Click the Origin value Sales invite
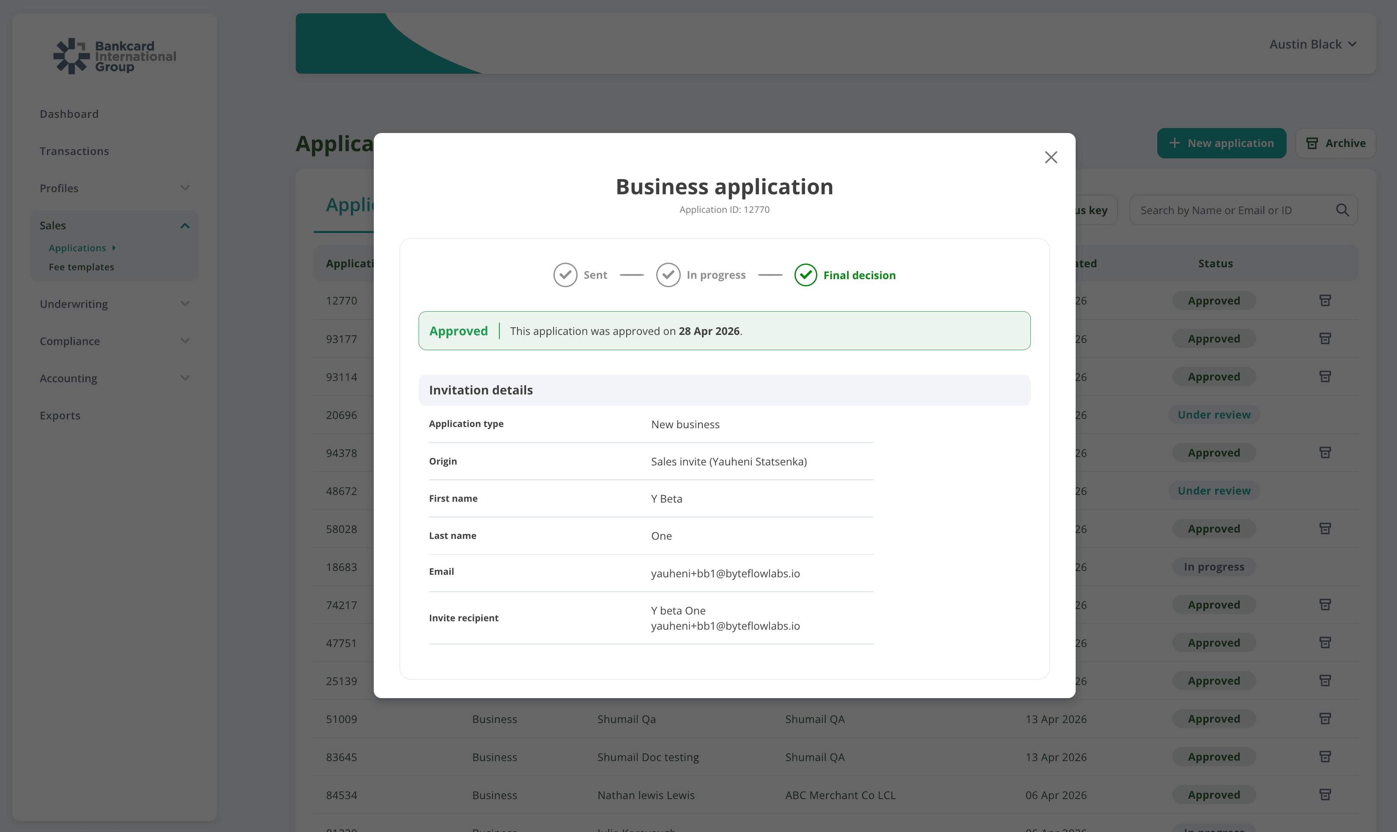This screenshot has width=1397, height=832. click(729, 462)
